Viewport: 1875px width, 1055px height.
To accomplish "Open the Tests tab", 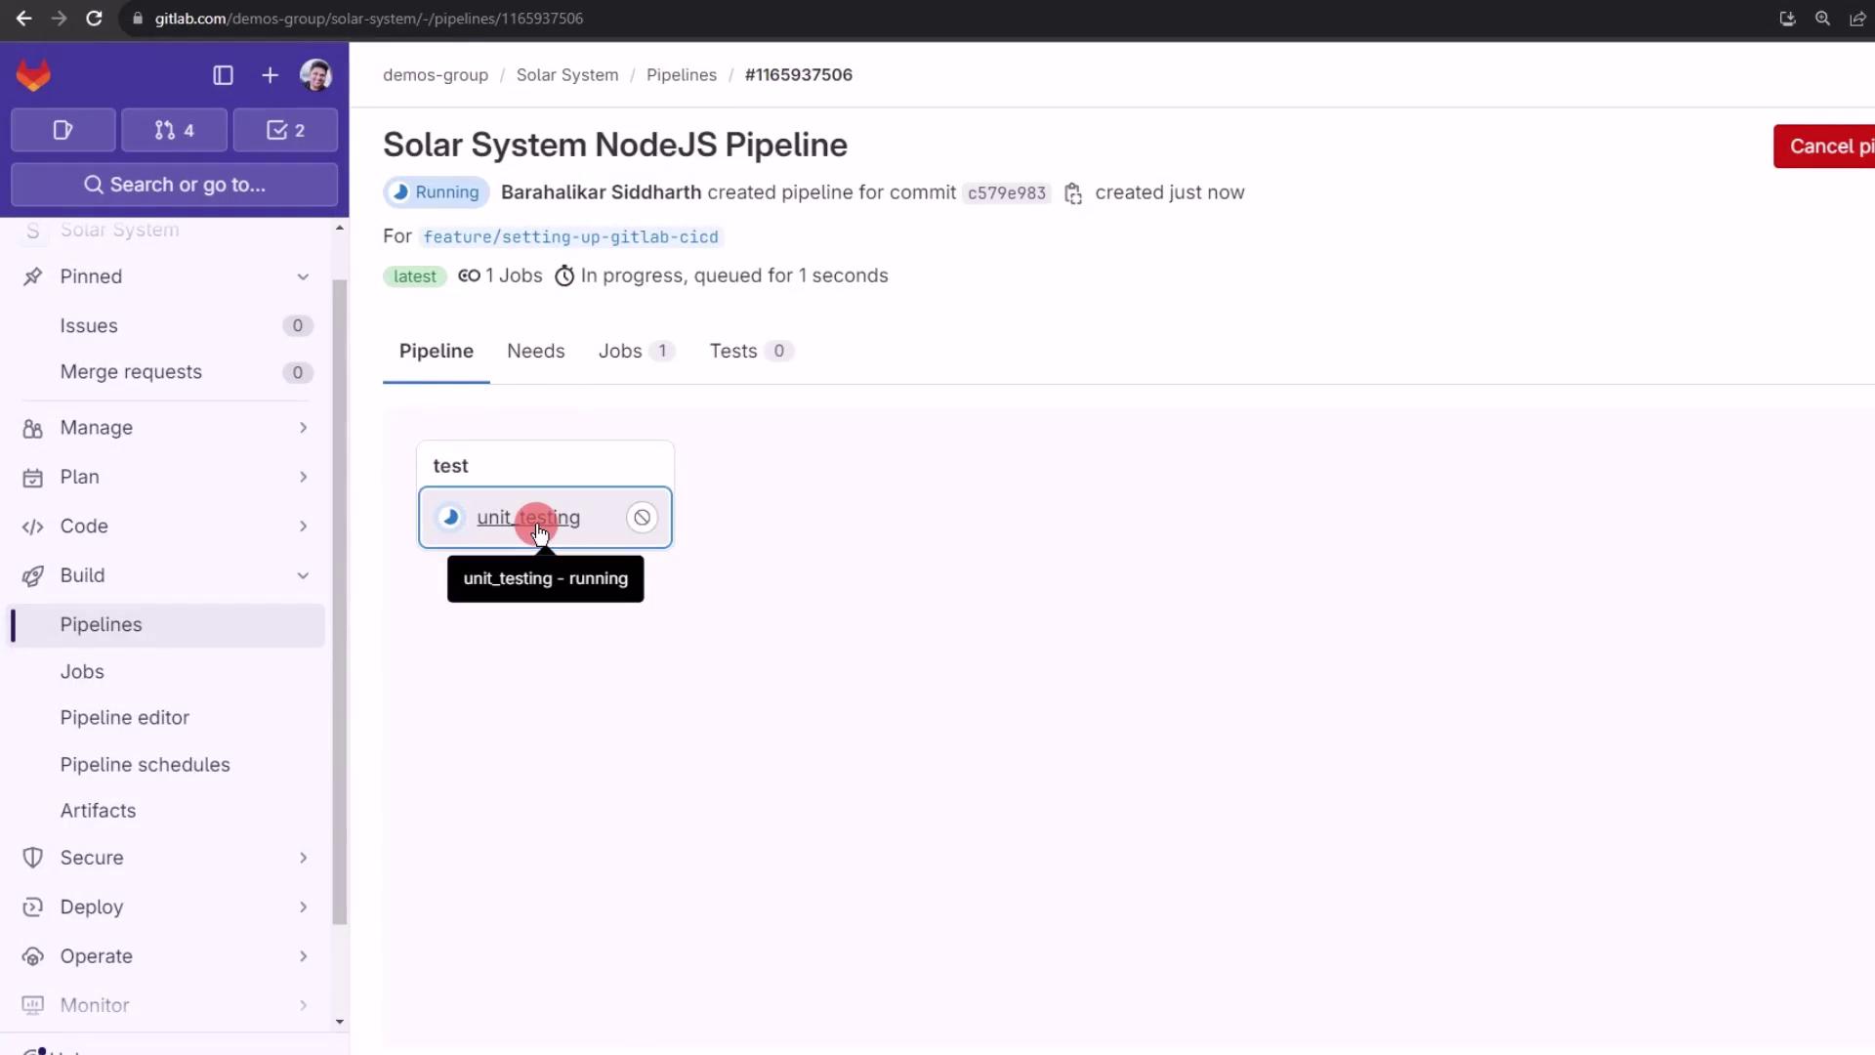I will (x=733, y=351).
